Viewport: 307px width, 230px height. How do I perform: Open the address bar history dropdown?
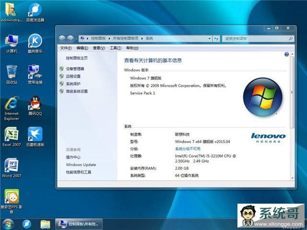click(x=209, y=38)
